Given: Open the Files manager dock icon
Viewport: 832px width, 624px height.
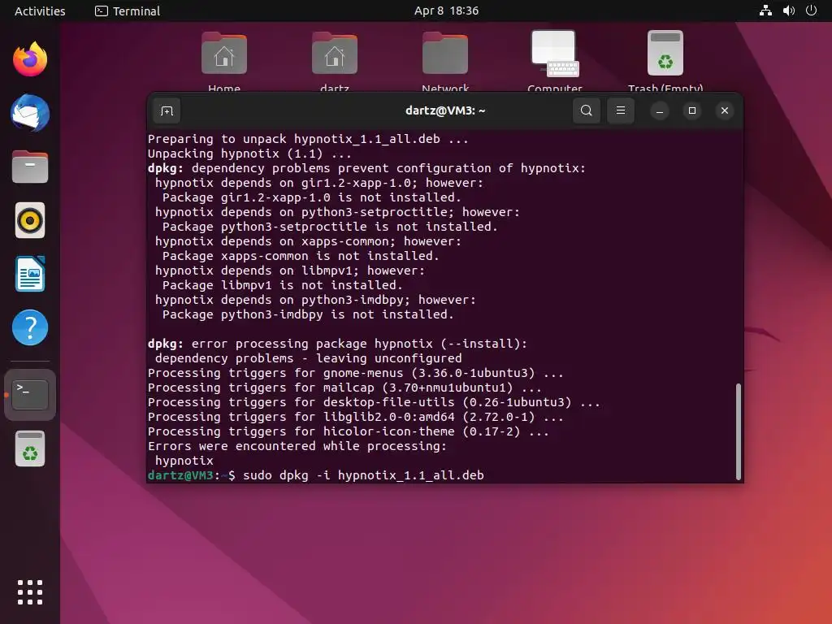Looking at the screenshot, I should pyautogui.click(x=30, y=167).
